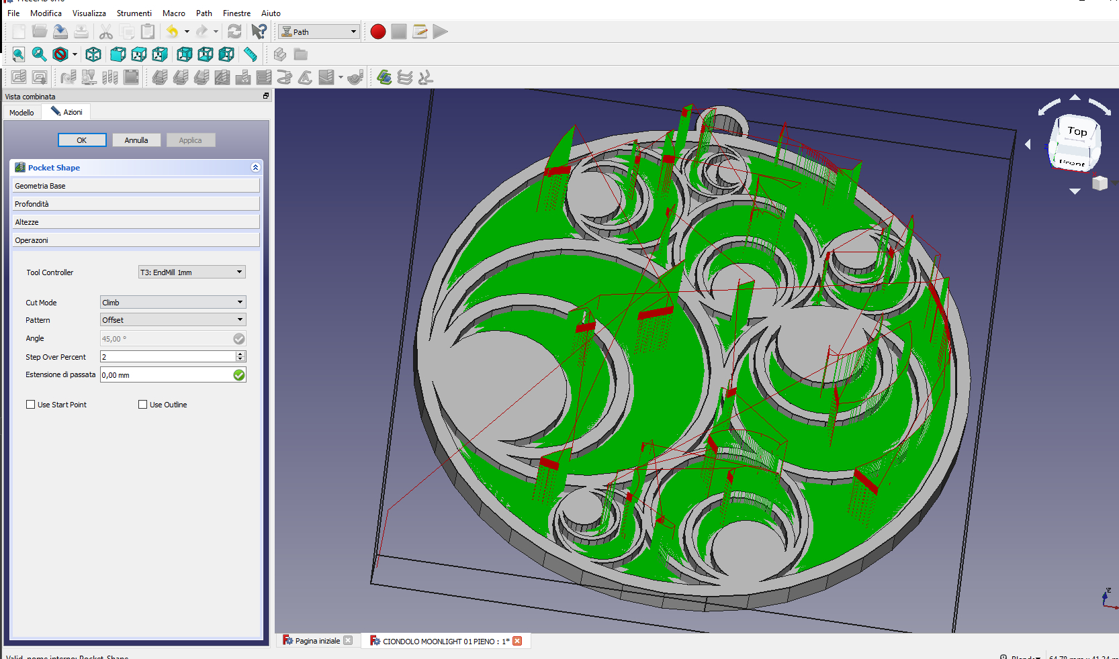Click the Drilling operation icon
Image resolution: width=1119 pixels, height=659 pixels.
(243, 77)
